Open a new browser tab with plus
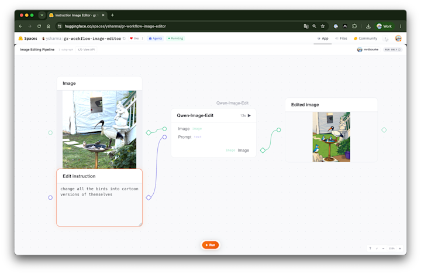This screenshot has height=274, width=421. coord(112,15)
